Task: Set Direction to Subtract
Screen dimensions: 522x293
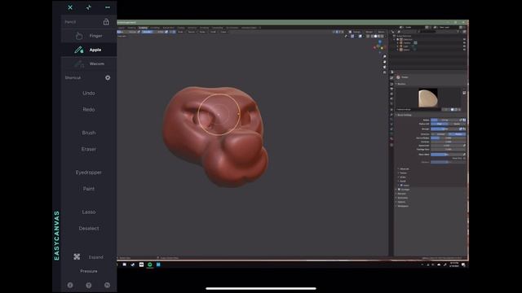Action: (x=457, y=133)
